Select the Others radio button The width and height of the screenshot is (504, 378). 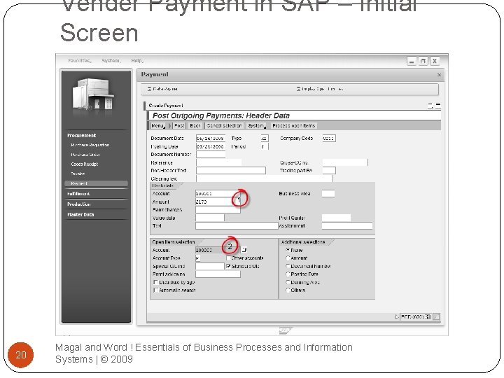(x=288, y=290)
